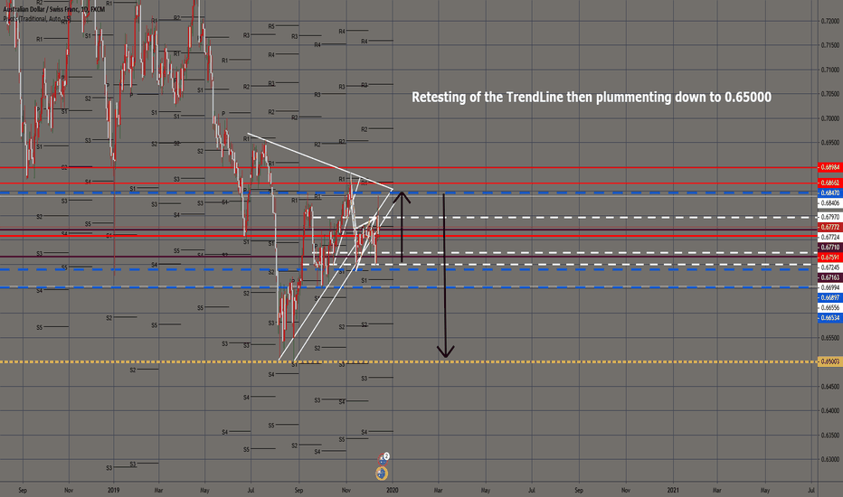The height and width of the screenshot is (497, 843).
Task: Click the downward black arrowhead near 0.65000
Action: [x=444, y=351]
